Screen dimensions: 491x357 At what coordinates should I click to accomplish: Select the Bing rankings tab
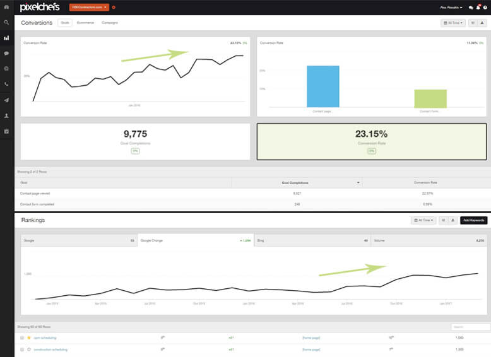312,240
